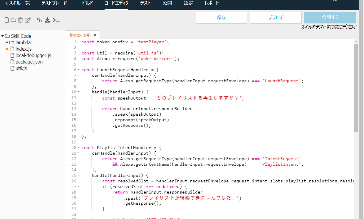
Task: Click the trash delete icon
Action: [20, 20]
